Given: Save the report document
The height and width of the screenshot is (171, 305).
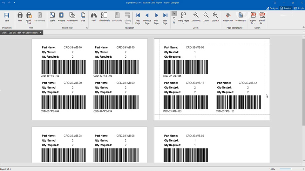Looking at the screenshot, I should pos(7,17).
